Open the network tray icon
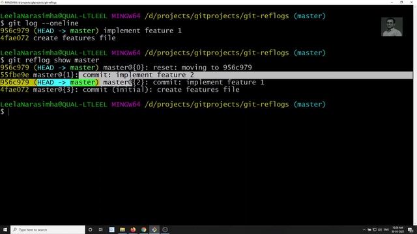 [375, 229]
